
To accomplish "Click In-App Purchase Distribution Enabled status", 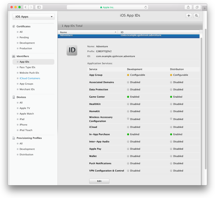I will [176, 134].
